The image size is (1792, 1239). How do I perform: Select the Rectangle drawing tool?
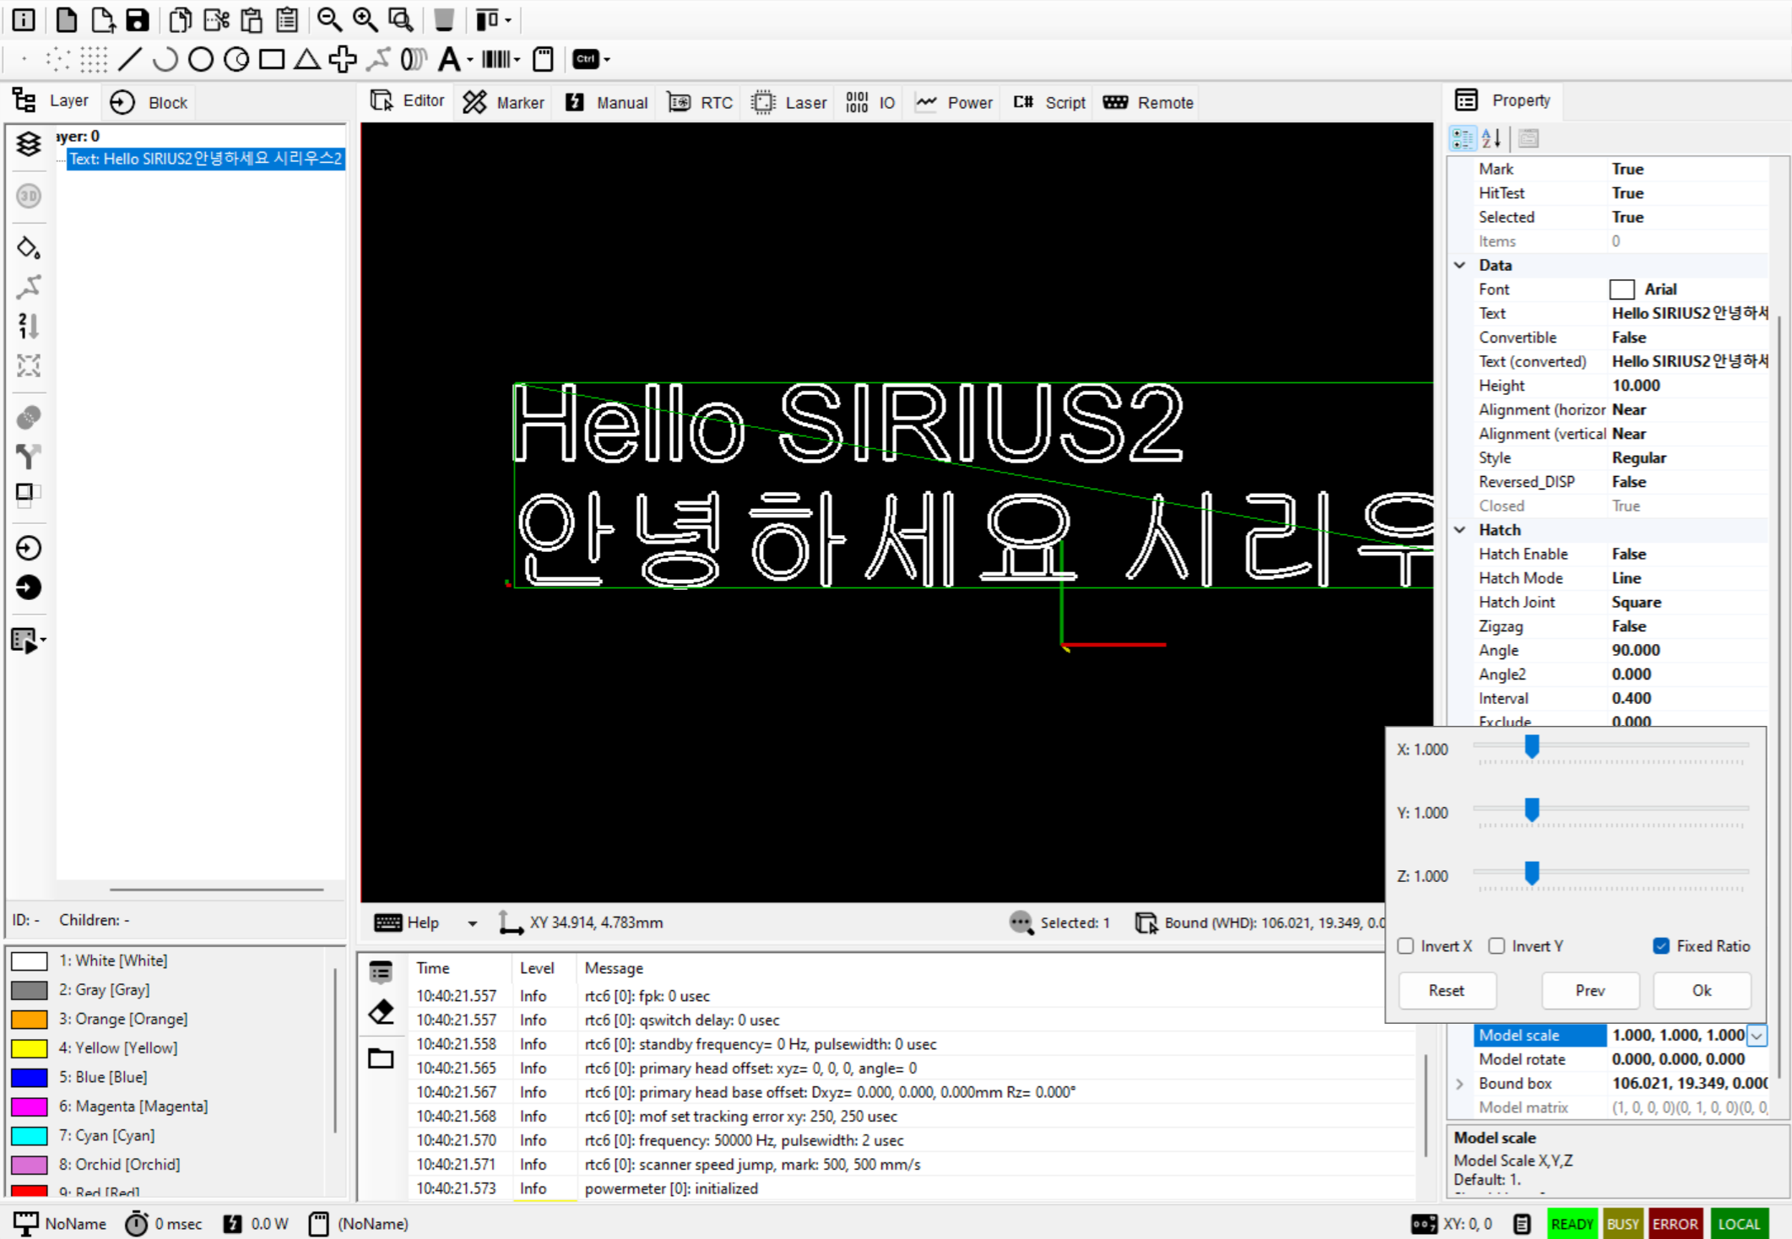point(272,59)
